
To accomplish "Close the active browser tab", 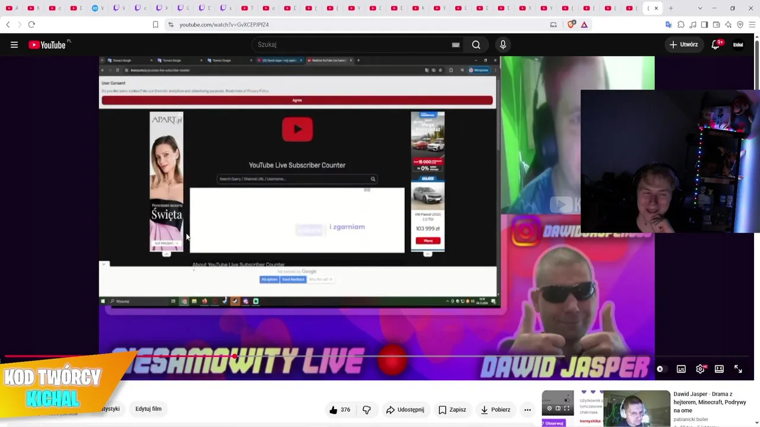I will pos(656,8).
